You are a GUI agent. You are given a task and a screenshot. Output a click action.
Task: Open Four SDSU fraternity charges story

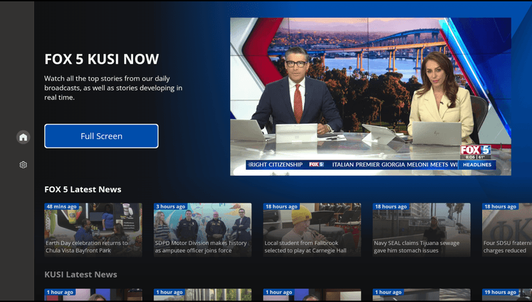507,230
